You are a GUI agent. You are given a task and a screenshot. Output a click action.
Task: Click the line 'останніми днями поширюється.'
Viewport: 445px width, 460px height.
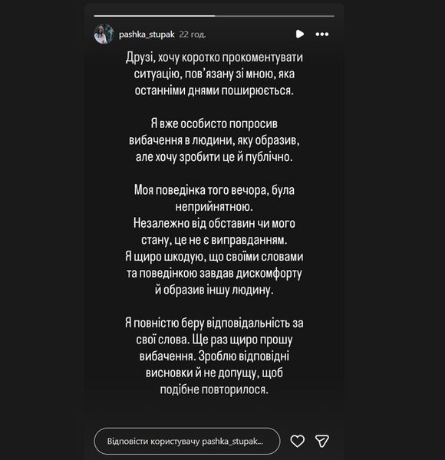(x=214, y=90)
